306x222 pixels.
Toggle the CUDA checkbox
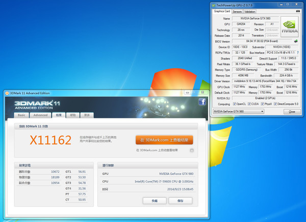[249, 104]
